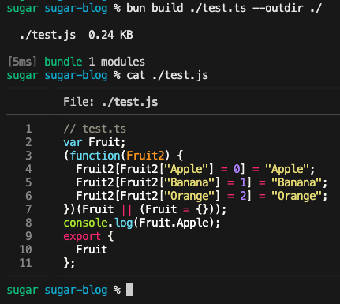The width and height of the screenshot is (340, 304).
Task: Click the './test.js 0.24 KB' output line
Action: [x=77, y=35]
